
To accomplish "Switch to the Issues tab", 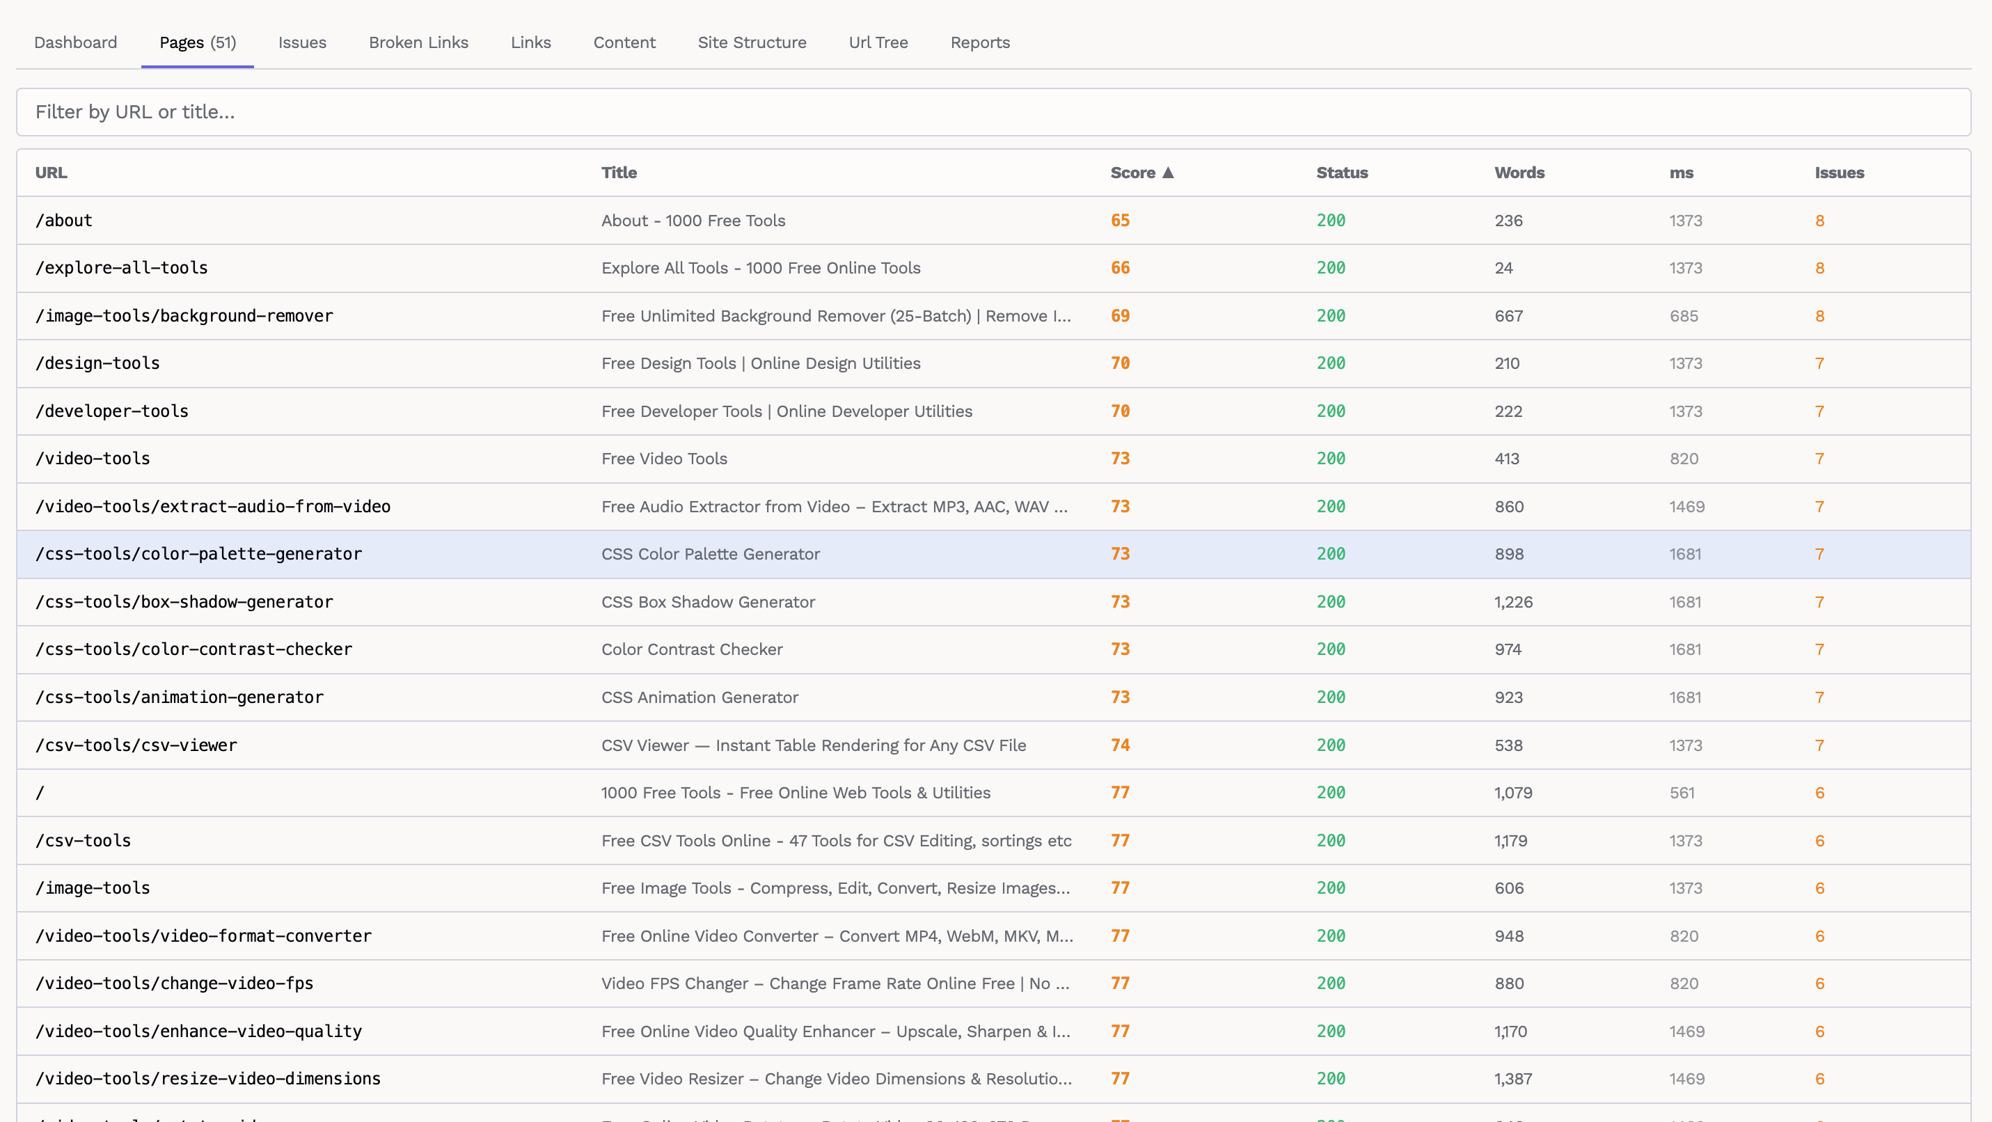I will (x=301, y=42).
